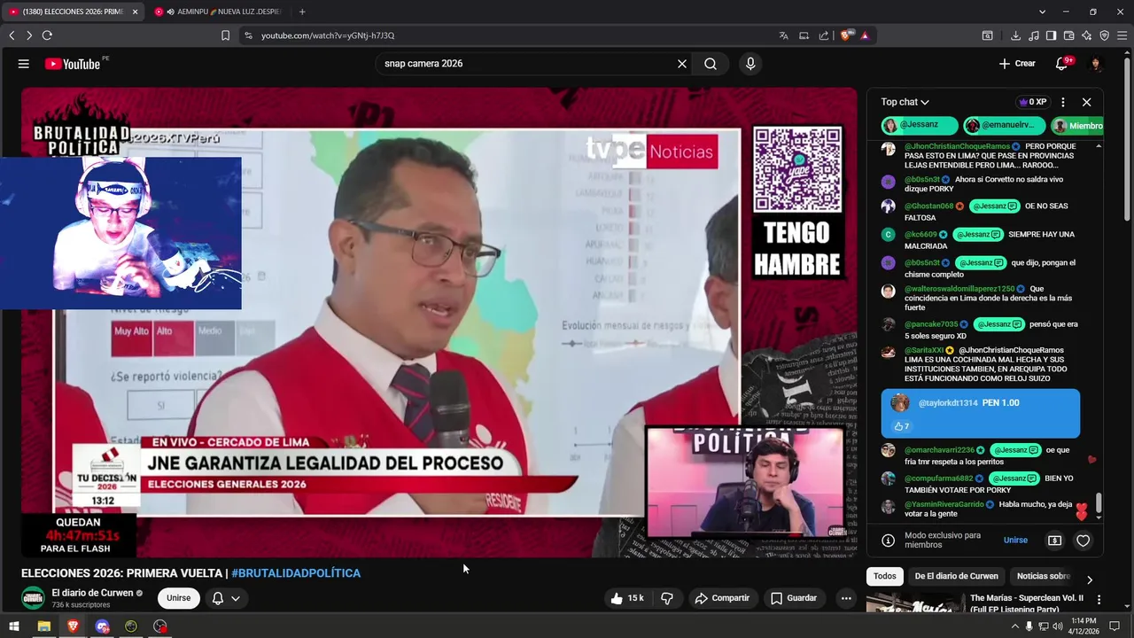Image resolution: width=1134 pixels, height=638 pixels.
Task: Open options for The Marías video
Action: (x=1099, y=599)
